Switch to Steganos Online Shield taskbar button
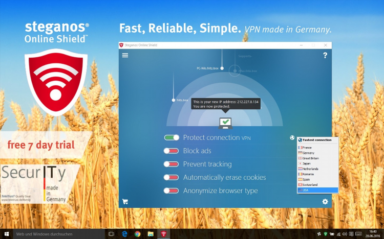Viewport: 384px width, 239px height. tap(164, 234)
